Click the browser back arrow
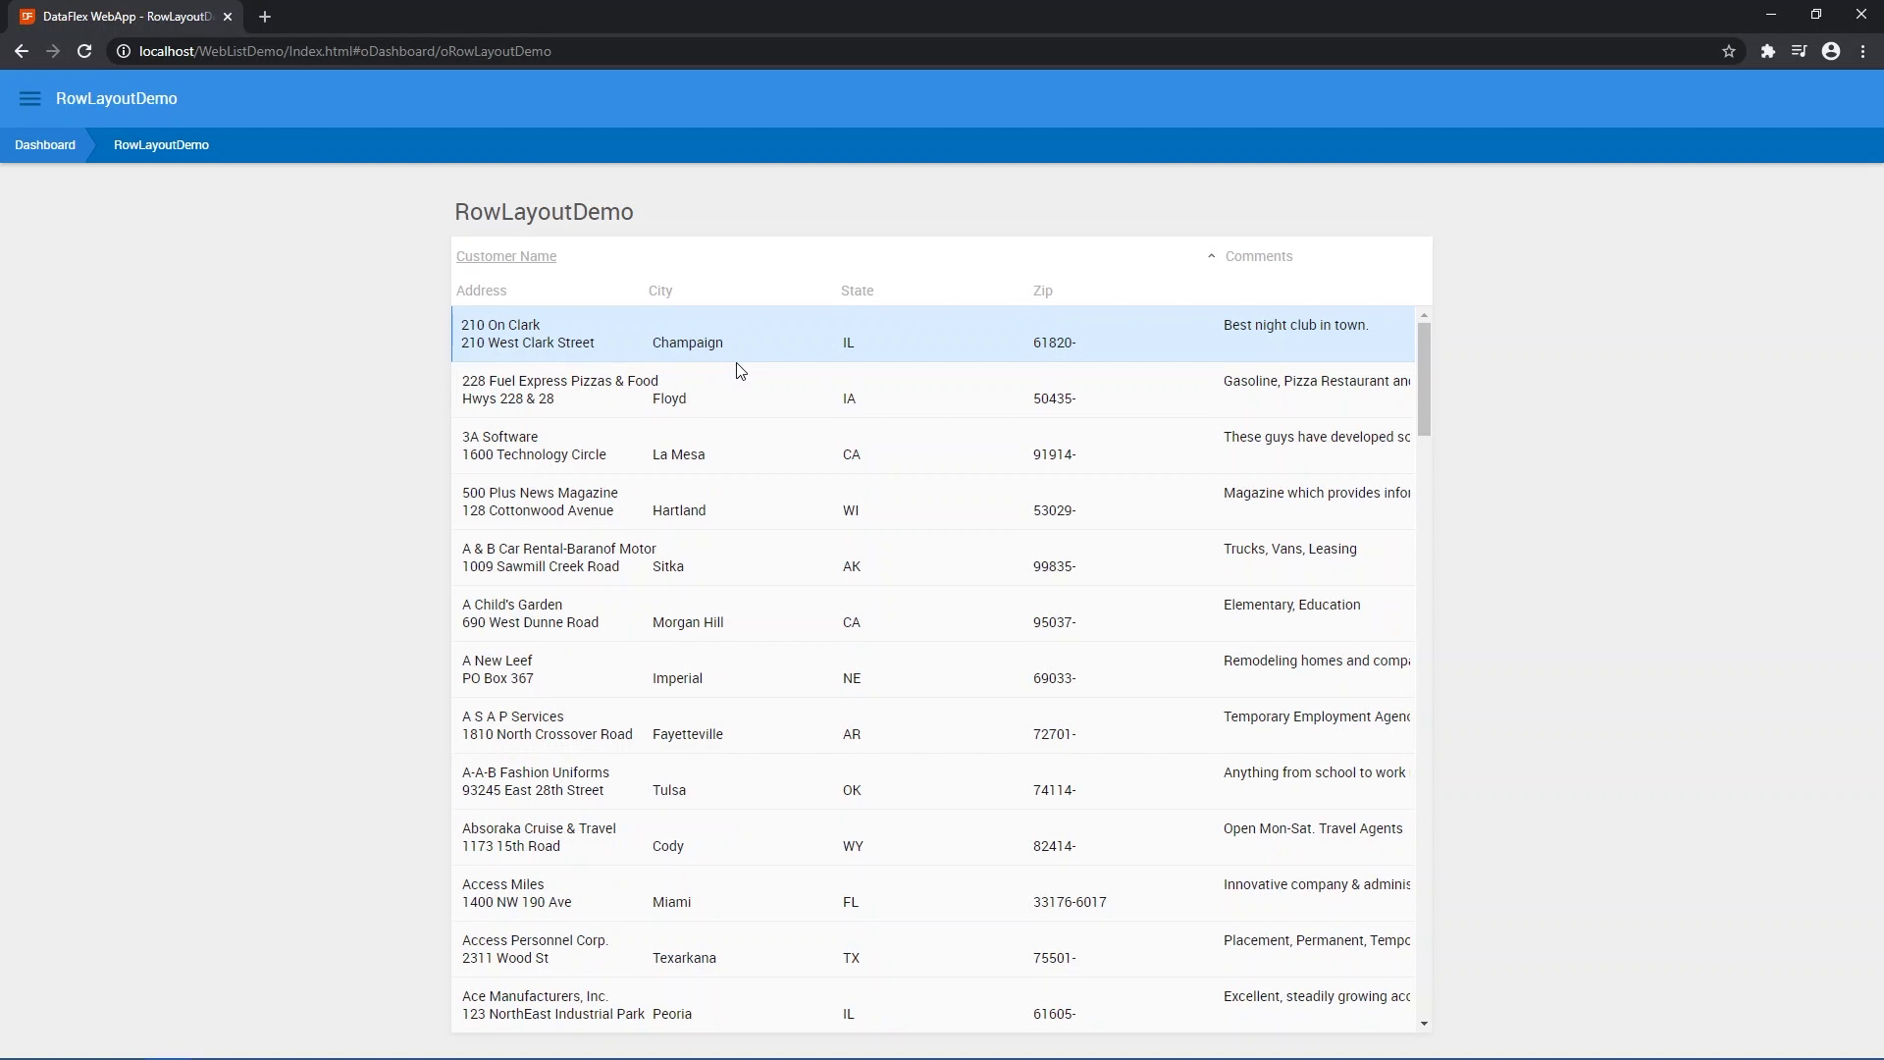This screenshot has height=1060, width=1884. click(x=22, y=51)
